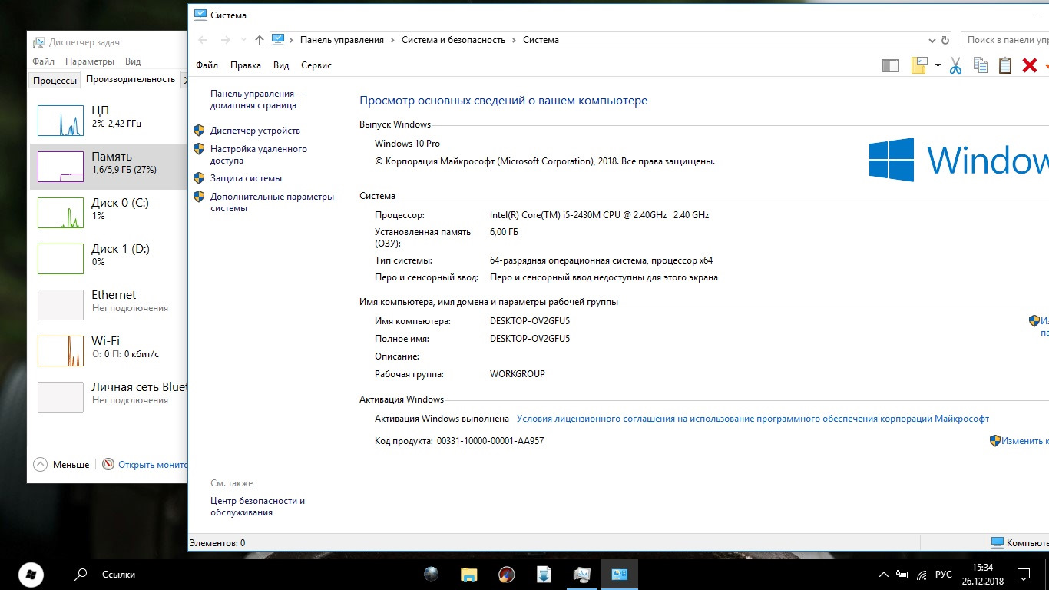Screen dimensions: 1049x590
Task: Click the Back navigation arrow
Action: pos(203,40)
